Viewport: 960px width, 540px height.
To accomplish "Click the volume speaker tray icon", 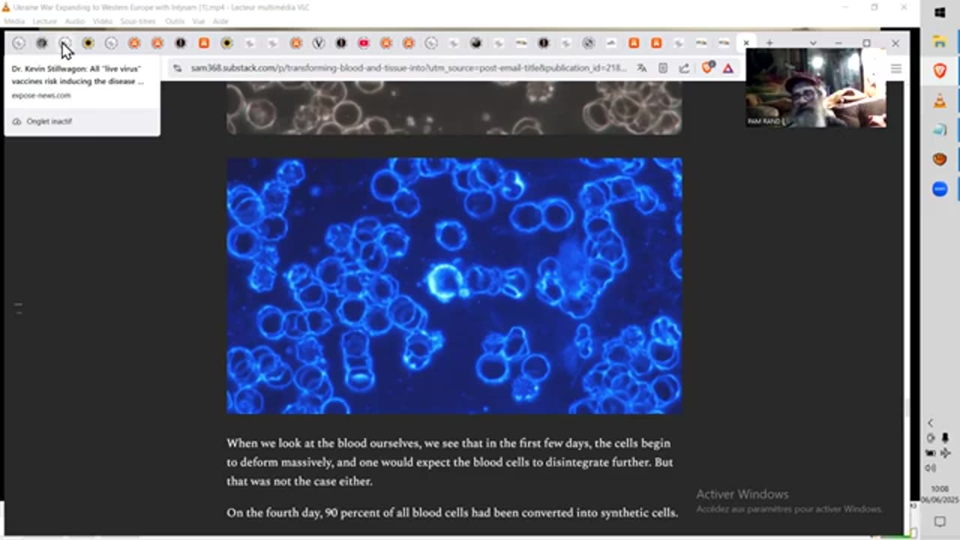I will 931,468.
